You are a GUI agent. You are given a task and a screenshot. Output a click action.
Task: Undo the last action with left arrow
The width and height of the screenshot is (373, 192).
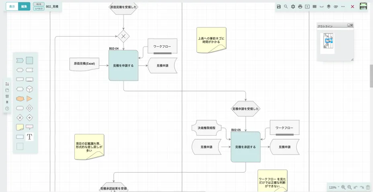tap(356, 188)
